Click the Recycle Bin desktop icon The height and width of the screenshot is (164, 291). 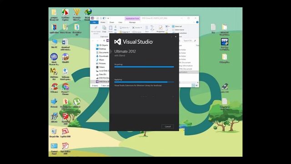54,133
